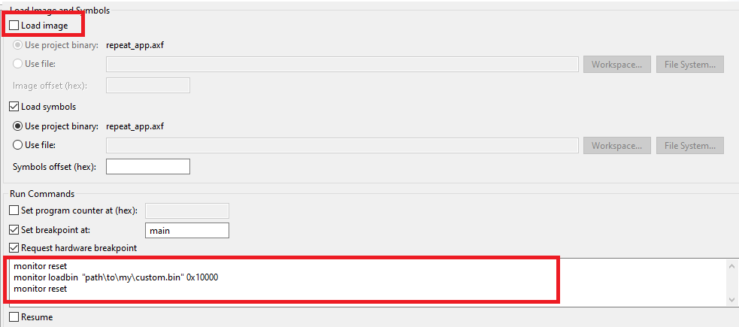The image size is (739, 327).
Task: Select Use project binary under Load symbols
Action: pyautogui.click(x=18, y=126)
